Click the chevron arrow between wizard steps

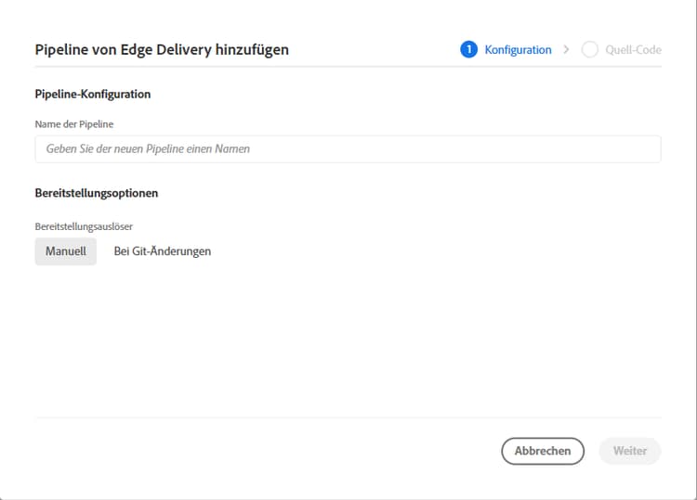[566, 50]
